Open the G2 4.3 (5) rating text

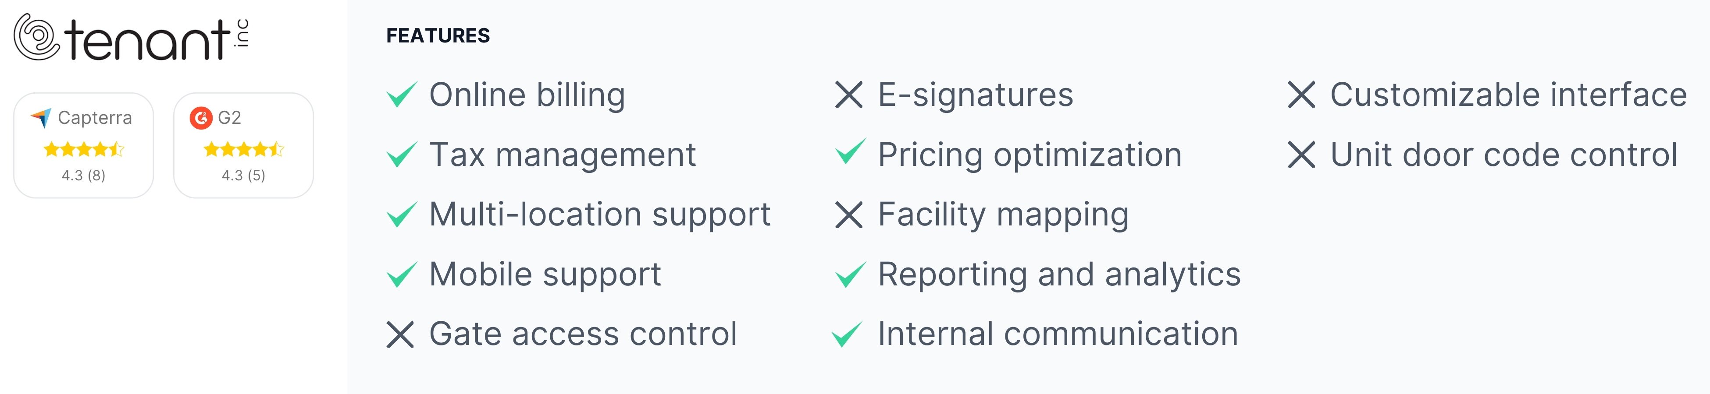point(244,176)
